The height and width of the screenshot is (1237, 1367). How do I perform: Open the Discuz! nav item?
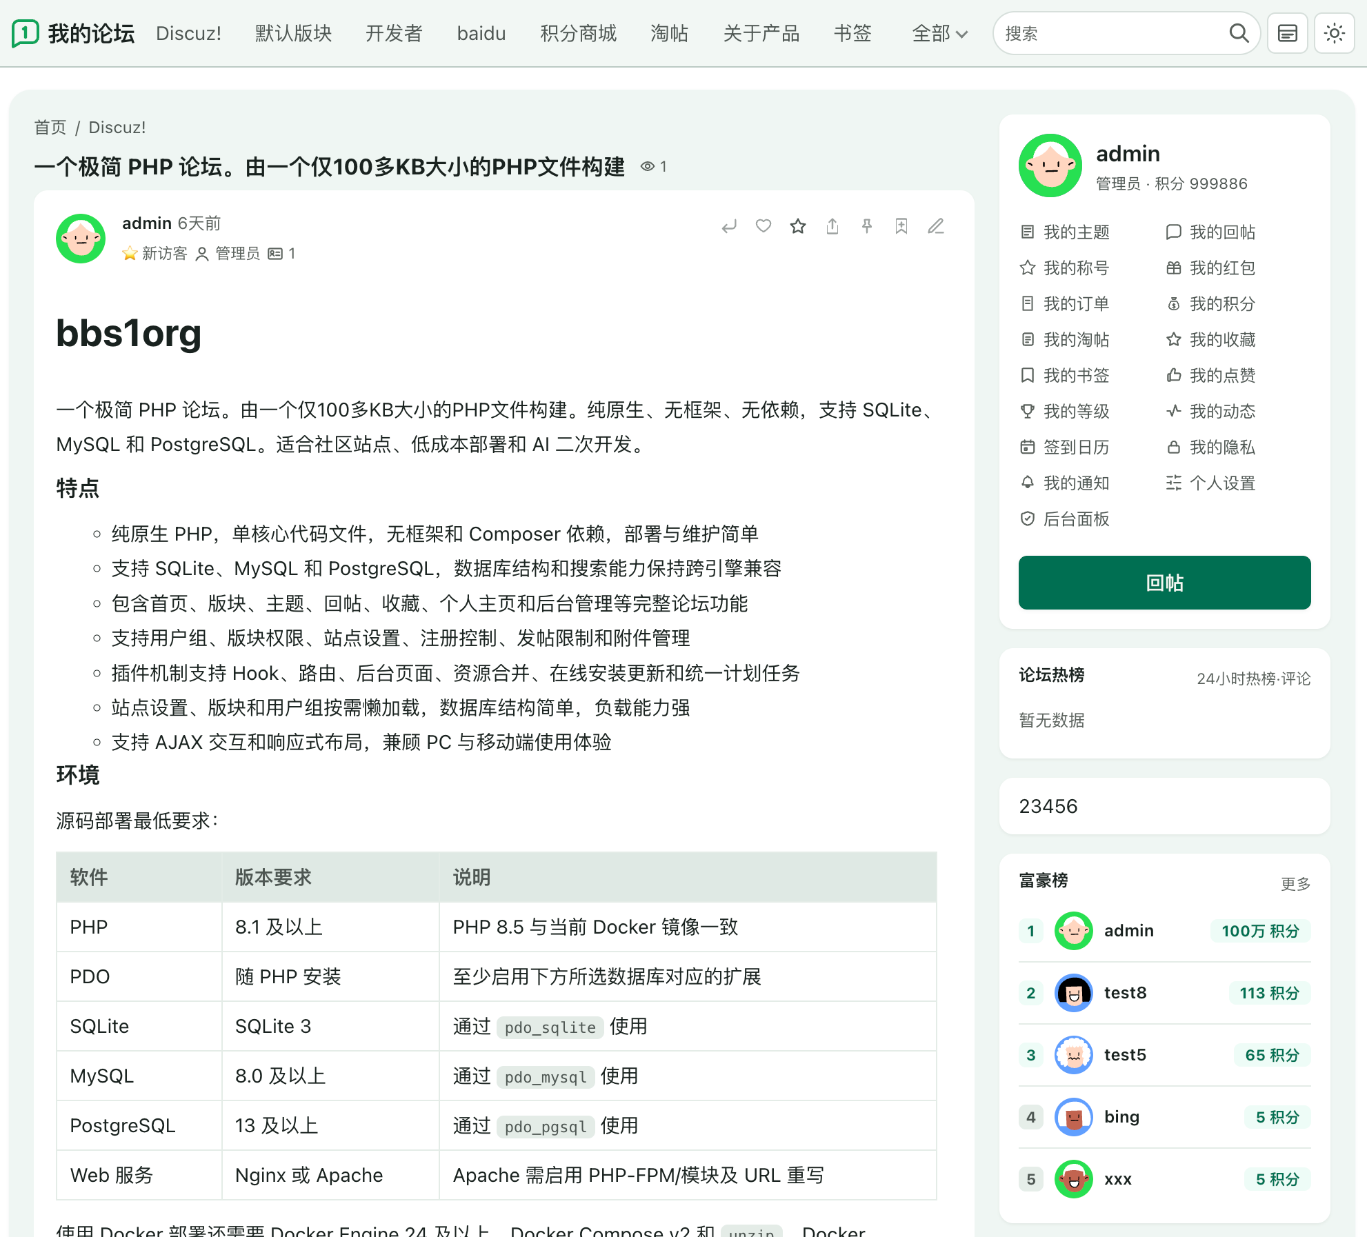pyautogui.click(x=188, y=33)
